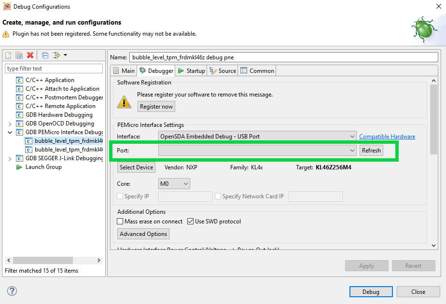Image resolution: width=446 pixels, height=304 pixels.
Task: Select the highlighted bubble_level_tpm_frdmkl46 configuration
Action: (68, 141)
